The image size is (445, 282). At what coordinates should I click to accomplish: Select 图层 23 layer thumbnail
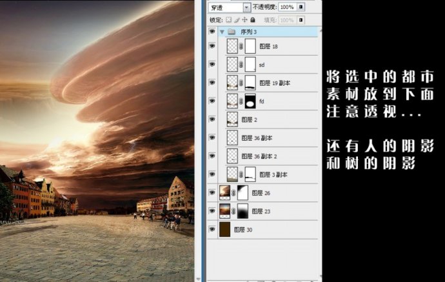tap(225, 211)
